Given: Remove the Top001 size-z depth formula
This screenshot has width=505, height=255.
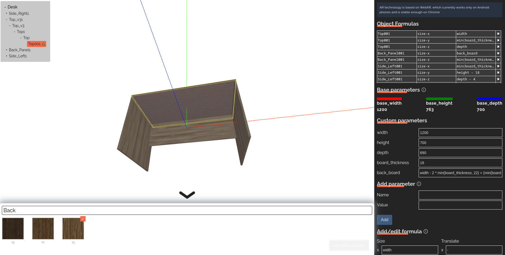Looking at the screenshot, I should tap(498, 47).
